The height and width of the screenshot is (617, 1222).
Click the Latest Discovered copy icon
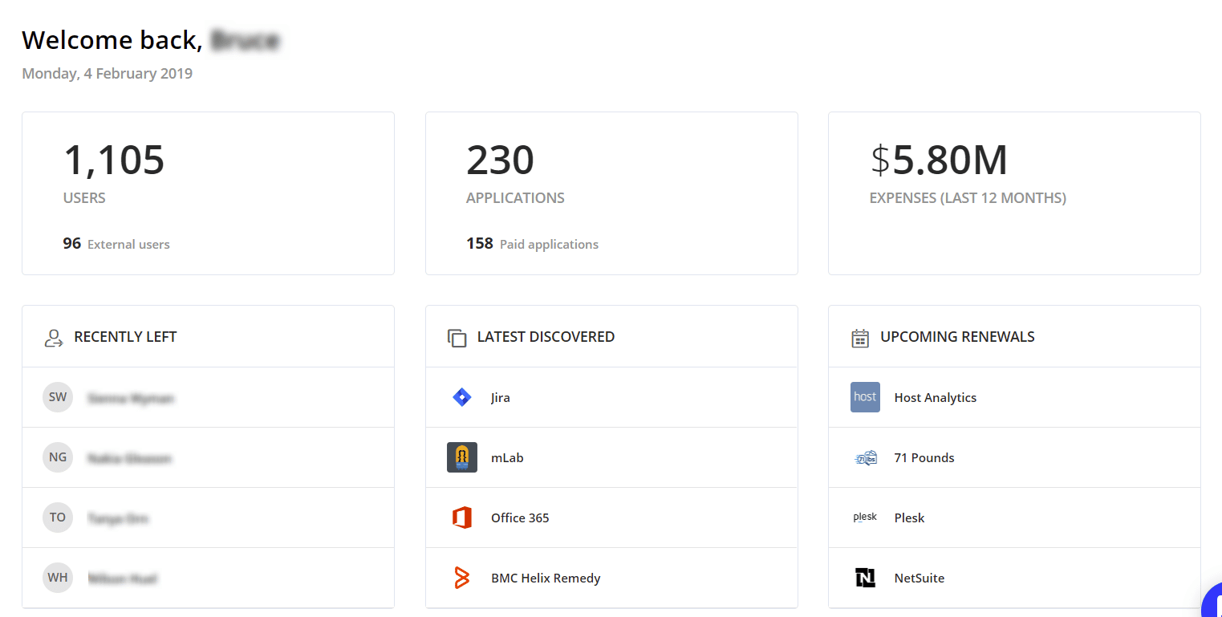pos(457,338)
